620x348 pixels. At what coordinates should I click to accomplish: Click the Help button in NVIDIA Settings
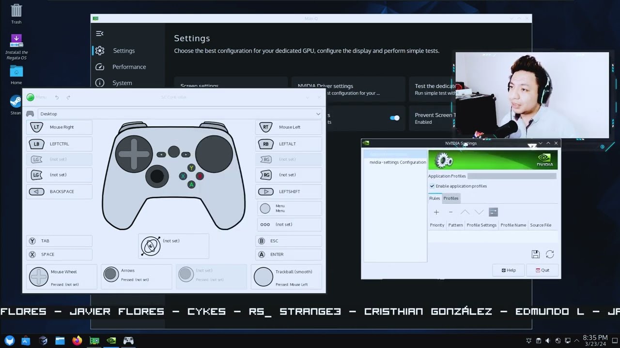pyautogui.click(x=509, y=270)
